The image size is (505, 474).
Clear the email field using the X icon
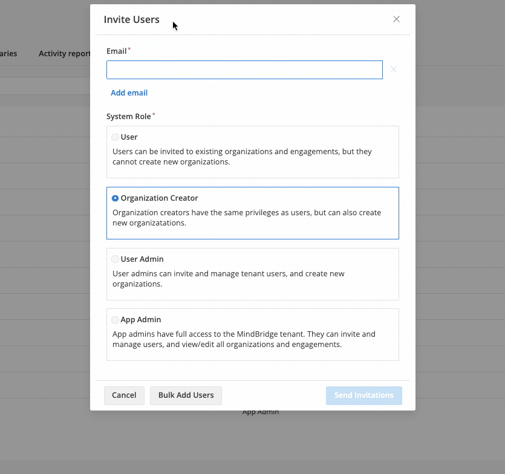click(x=393, y=69)
